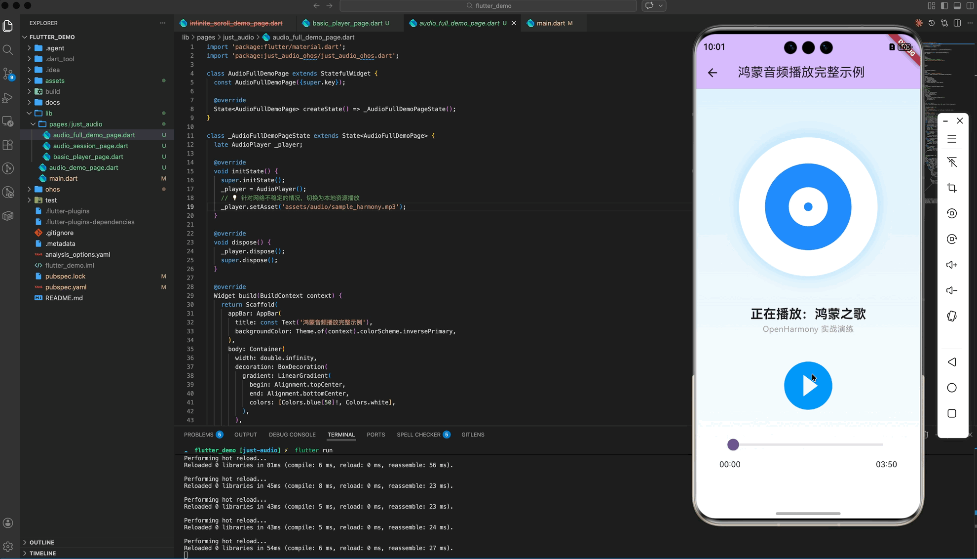977x559 pixels.
Task: Open the Search view in activity bar
Action: pyautogui.click(x=8, y=50)
